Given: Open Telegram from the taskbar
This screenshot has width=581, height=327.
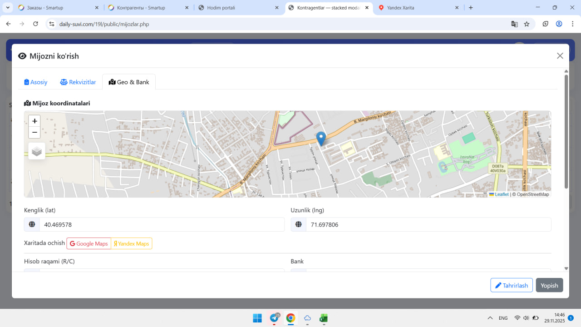Looking at the screenshot, I should (274, 318).
